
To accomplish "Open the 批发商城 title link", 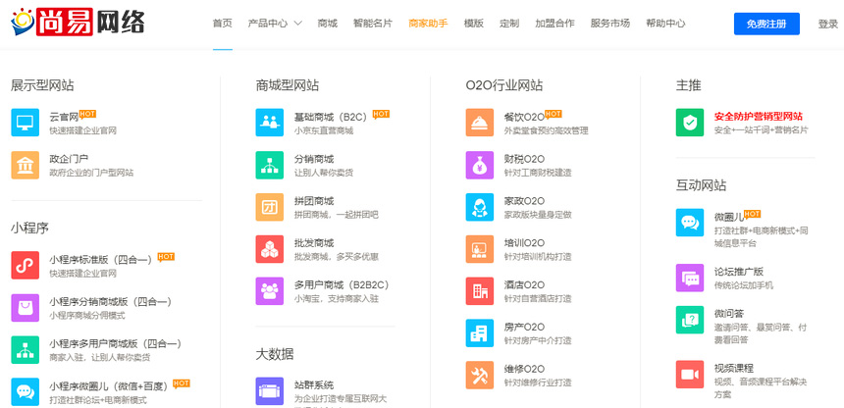I will (x=314, y=243).
